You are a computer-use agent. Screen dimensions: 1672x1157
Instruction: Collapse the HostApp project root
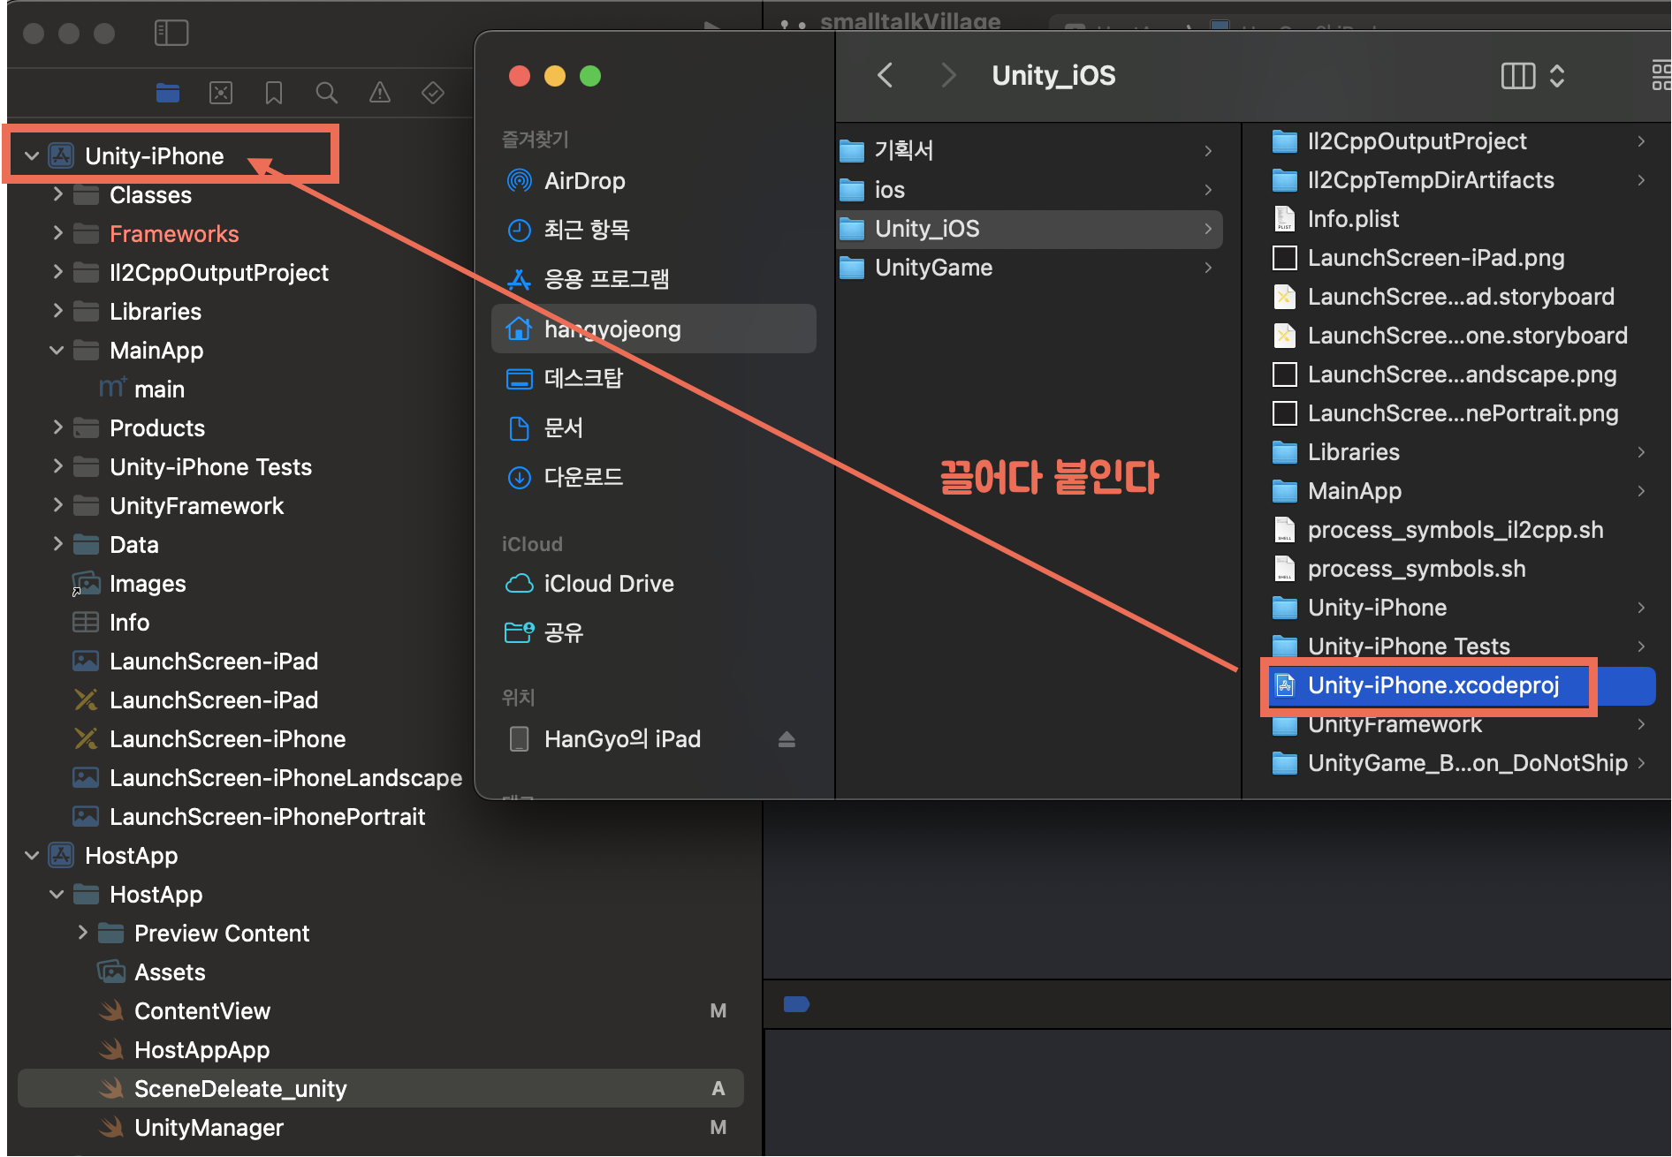32,856
